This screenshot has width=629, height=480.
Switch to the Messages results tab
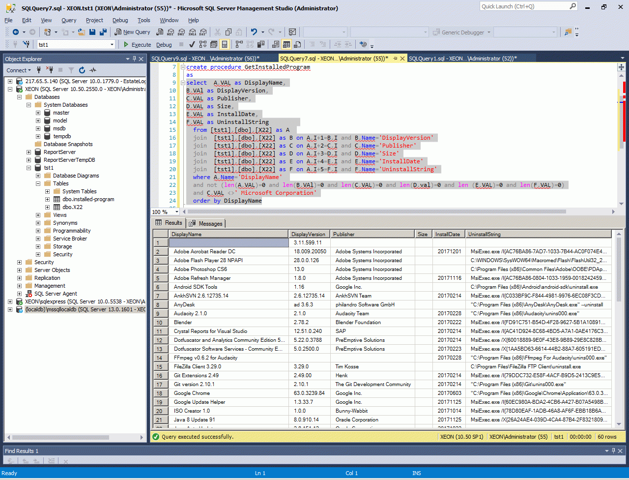pyautogui.click(x=206, y=223)
